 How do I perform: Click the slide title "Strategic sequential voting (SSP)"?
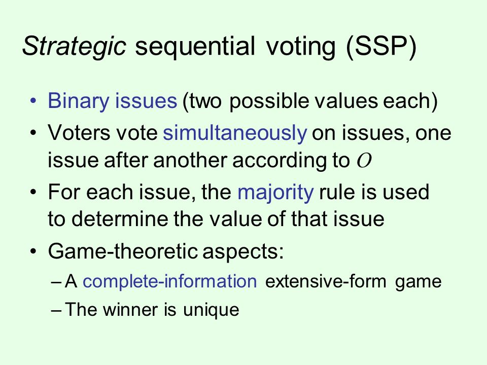(219, 47)
